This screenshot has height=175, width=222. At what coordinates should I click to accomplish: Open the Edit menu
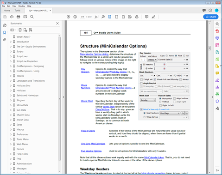[9, 6]
